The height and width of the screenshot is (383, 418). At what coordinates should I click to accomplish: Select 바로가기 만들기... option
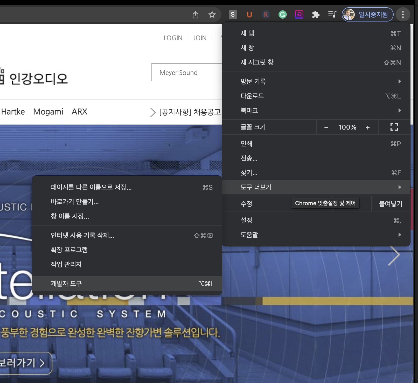coord(127,202)
